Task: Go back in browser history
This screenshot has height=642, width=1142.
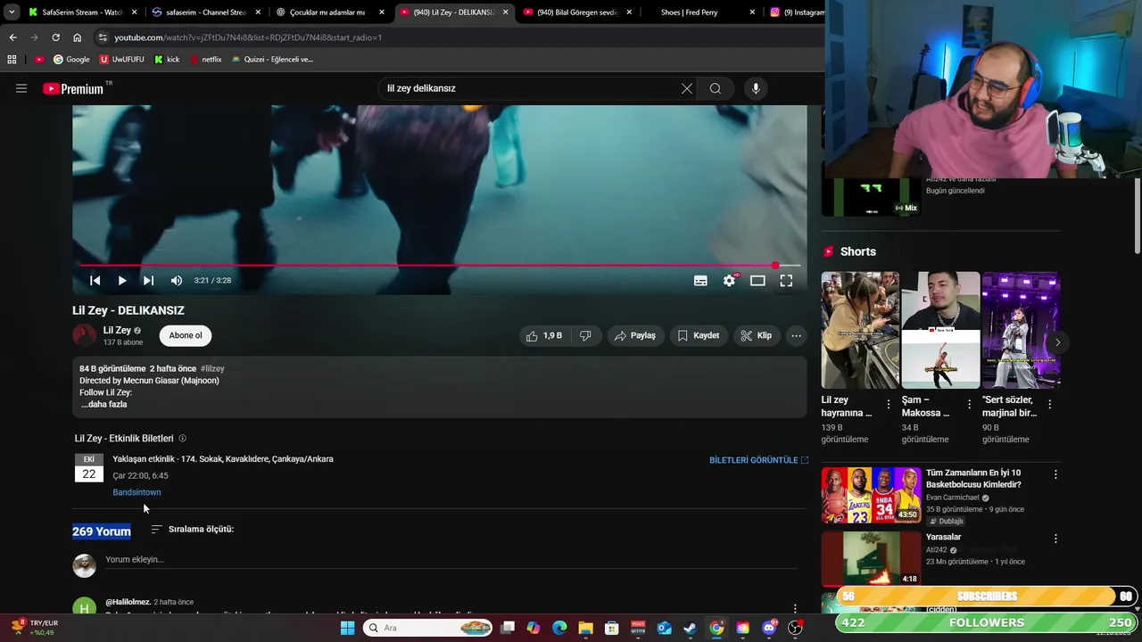Action: click(12, 37)
